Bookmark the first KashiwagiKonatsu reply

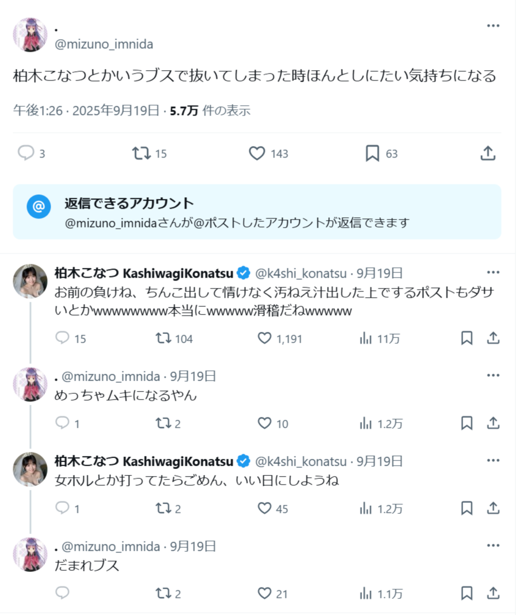click(467, 338)
